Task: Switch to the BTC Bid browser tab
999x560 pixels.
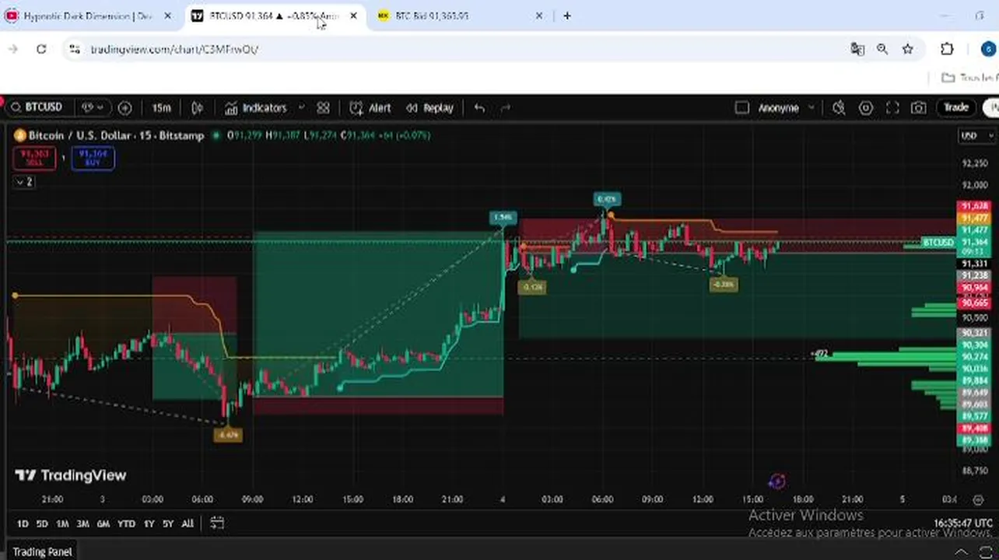Action: pyautogui.click(x=459, y=16)
